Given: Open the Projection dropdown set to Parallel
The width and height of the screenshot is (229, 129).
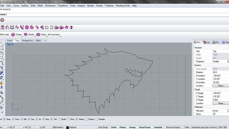Looking at the screenshot, I should 228,61.
